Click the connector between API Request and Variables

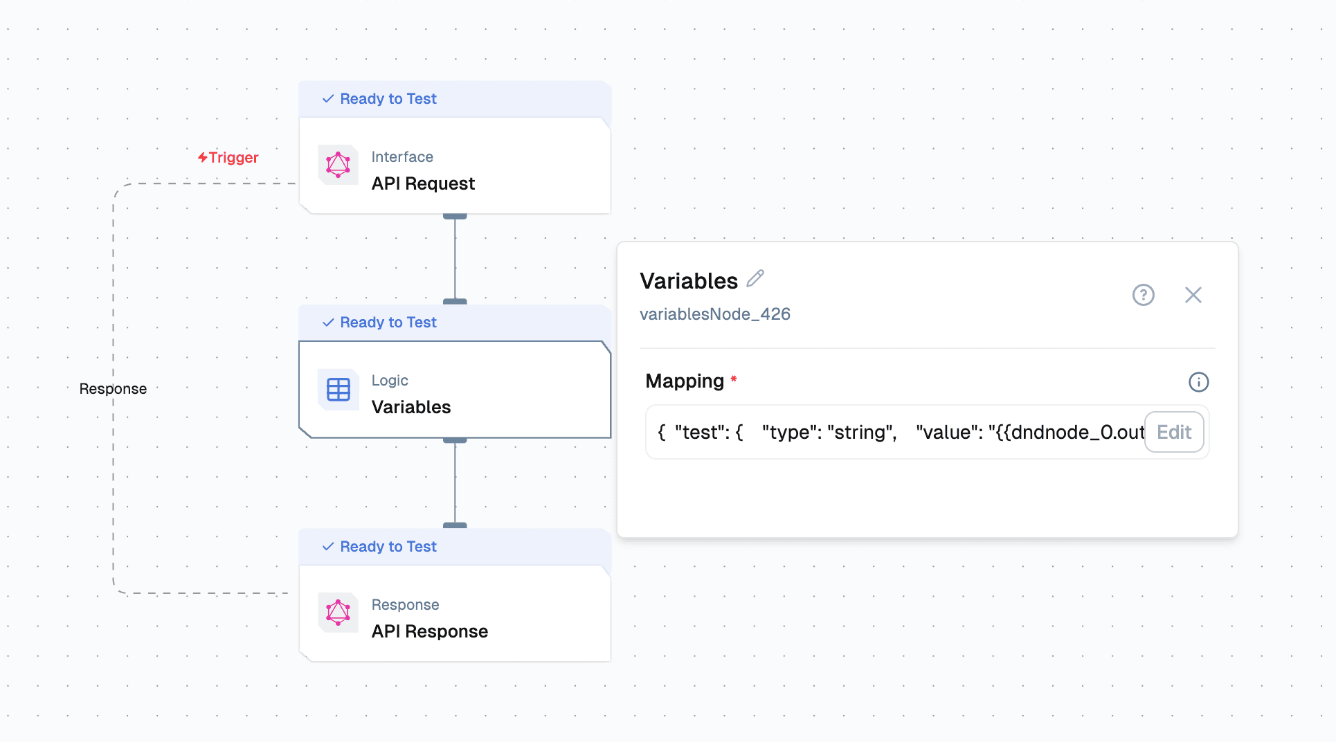tap(455, 260)
